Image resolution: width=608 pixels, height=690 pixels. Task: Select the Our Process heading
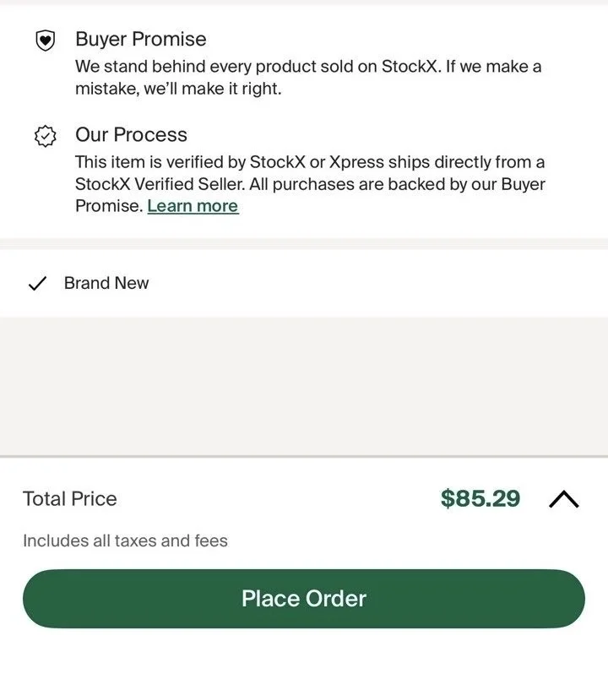(131, 134)
